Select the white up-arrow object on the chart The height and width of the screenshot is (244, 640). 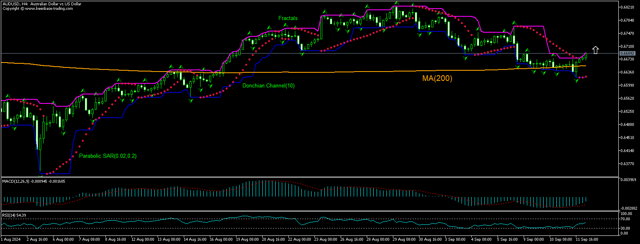tap(596, 49)
